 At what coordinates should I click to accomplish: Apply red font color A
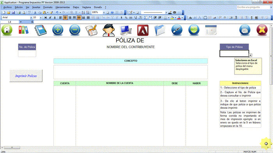tap(179, 17)
